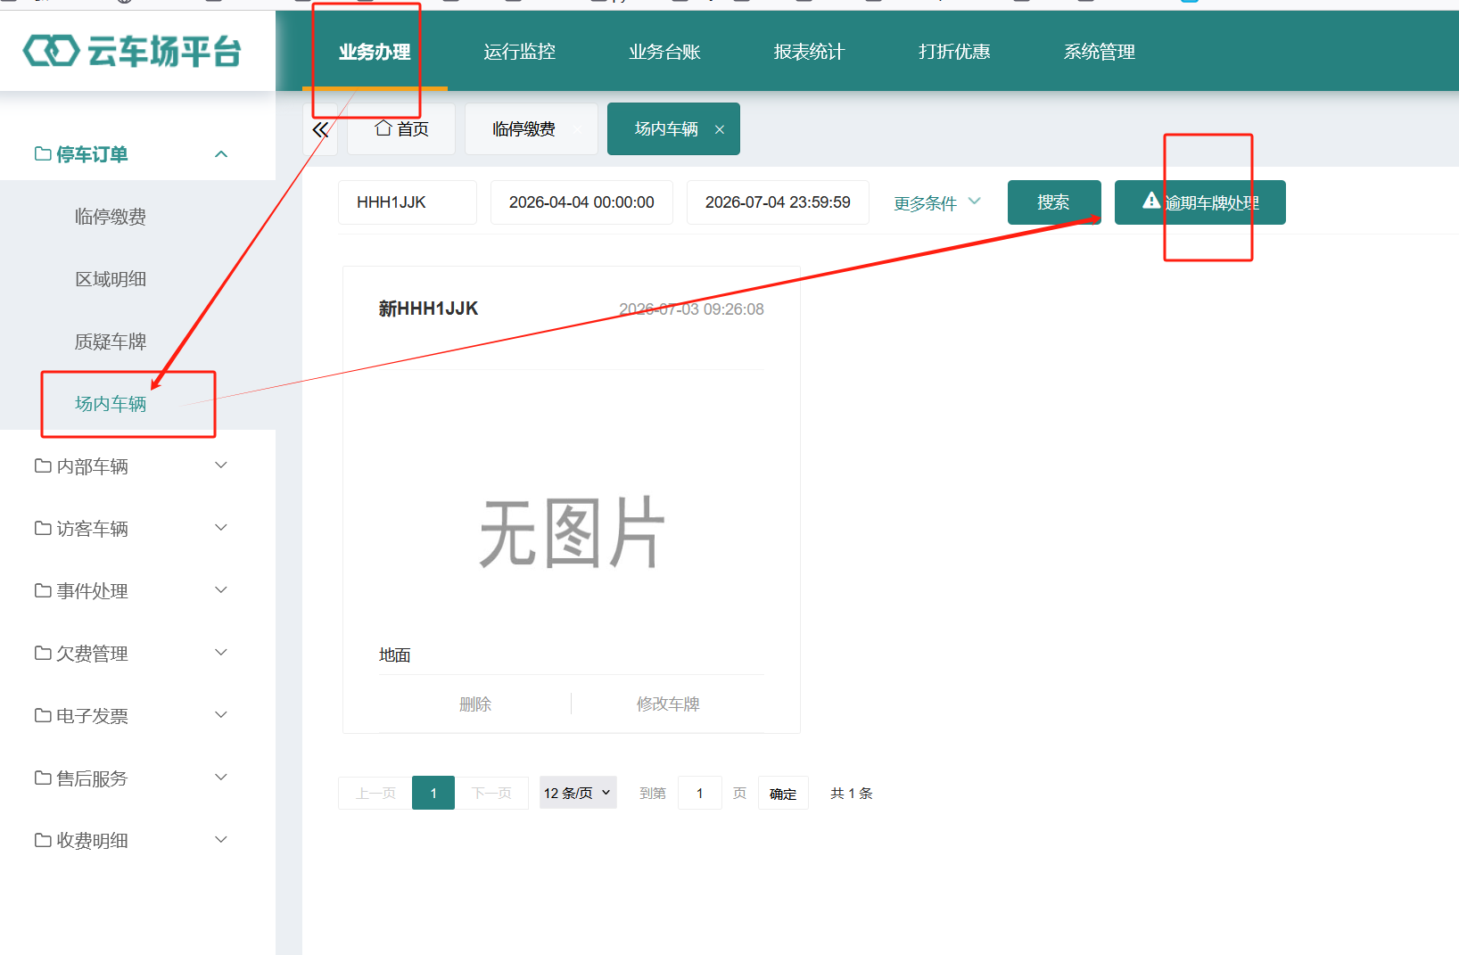Switch to the 临停缴费 tab
This screenshot has width=1459, height=955.
[532, 129]
